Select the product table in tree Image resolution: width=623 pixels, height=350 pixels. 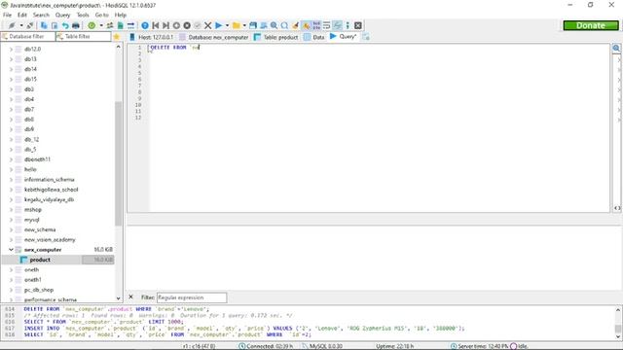40,260
